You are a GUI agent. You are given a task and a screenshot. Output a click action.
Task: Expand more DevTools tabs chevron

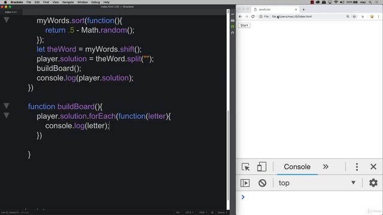click(326, 167)
